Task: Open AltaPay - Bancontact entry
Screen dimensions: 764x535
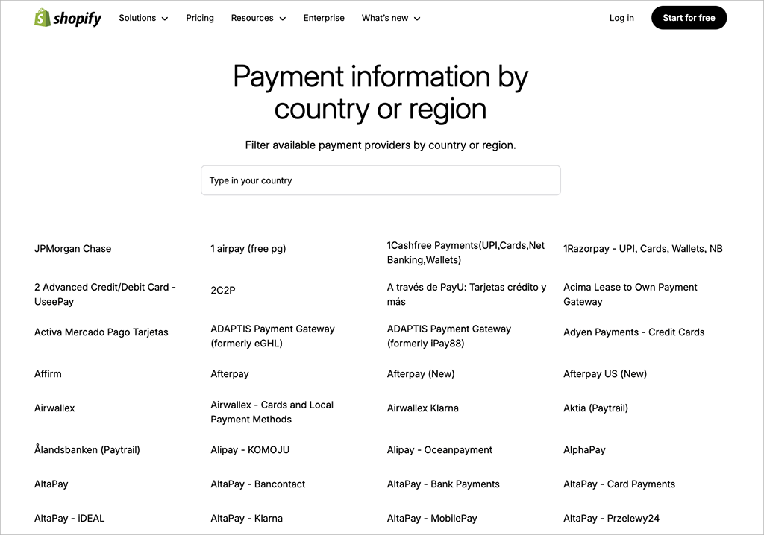Action: [257, 484]
